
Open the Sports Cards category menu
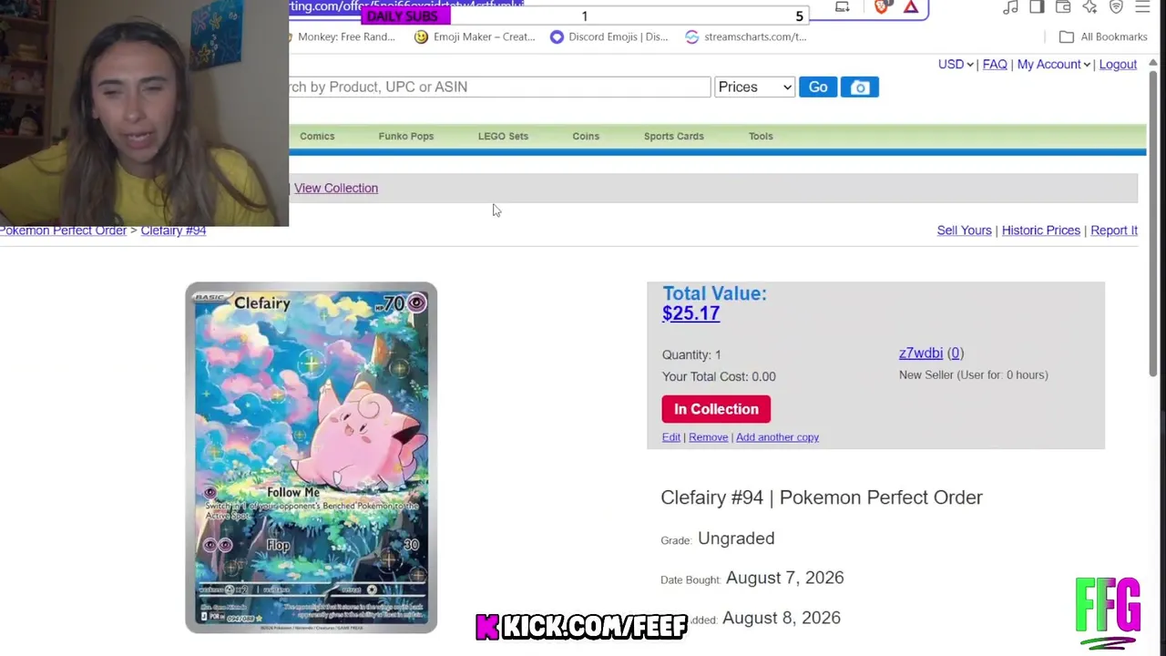(x=674, y=137)
